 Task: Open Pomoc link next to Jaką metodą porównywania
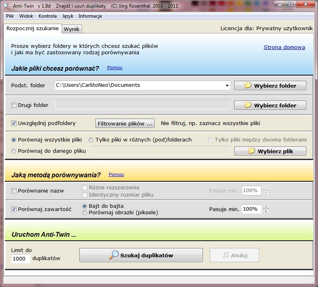coord(116,174)
